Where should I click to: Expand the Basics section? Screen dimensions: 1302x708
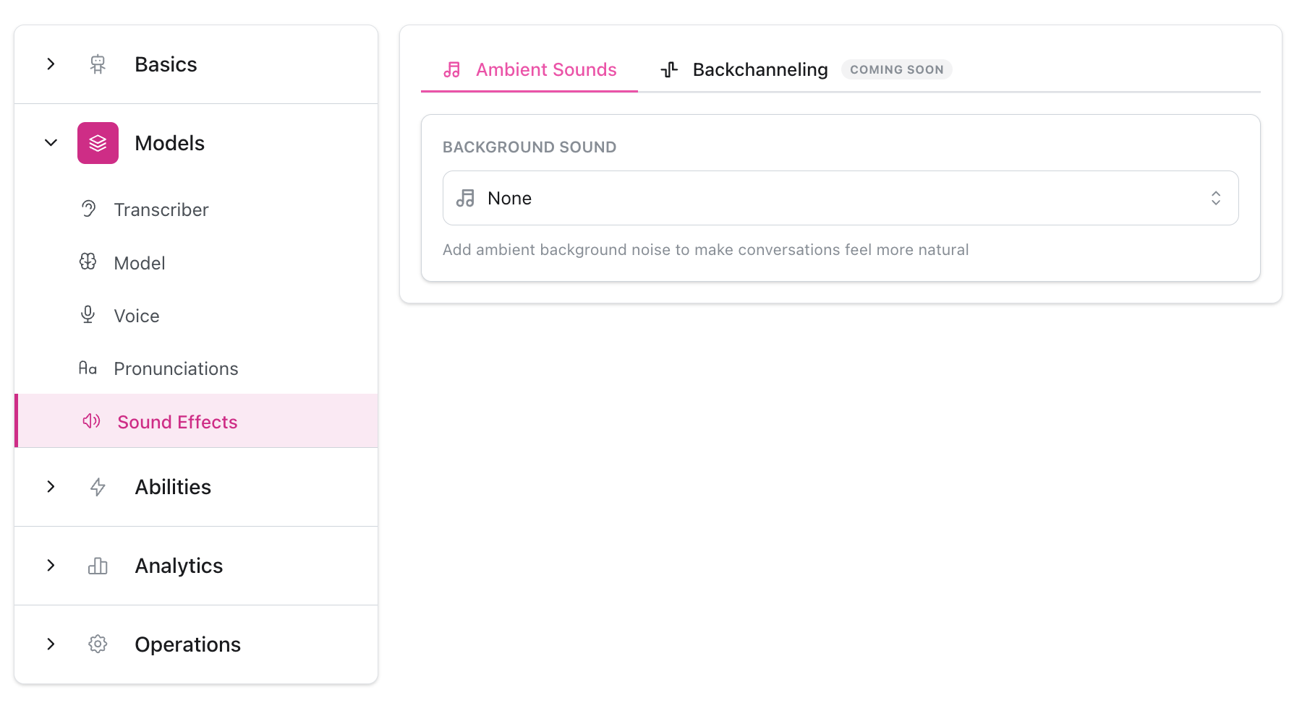51,64
